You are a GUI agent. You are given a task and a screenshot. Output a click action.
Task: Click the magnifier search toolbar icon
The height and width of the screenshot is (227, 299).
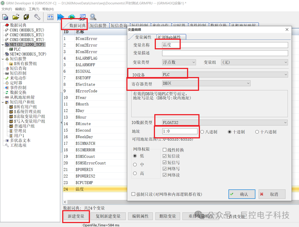(x=93, y=17)
